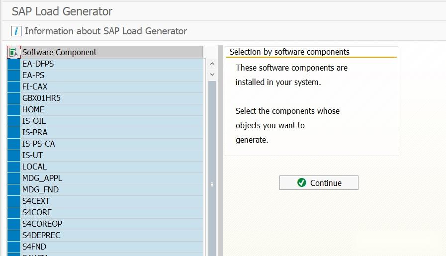Screen dimensions: 446x256
Task: Toggle row selector for FI-CAX
Action: pyautogui.click(x=13, y=86)
